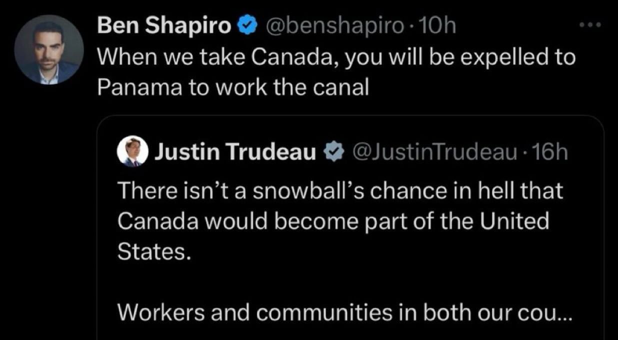Click the word 'States.' in quoted post

click(x=154, y=252)
